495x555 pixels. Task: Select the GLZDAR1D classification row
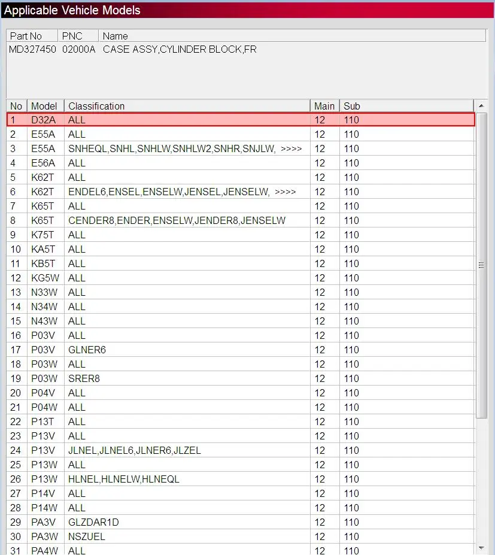pos(241,523)
